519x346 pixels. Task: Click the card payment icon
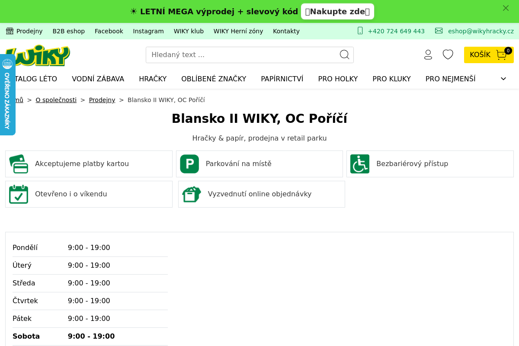coord(19,164)
